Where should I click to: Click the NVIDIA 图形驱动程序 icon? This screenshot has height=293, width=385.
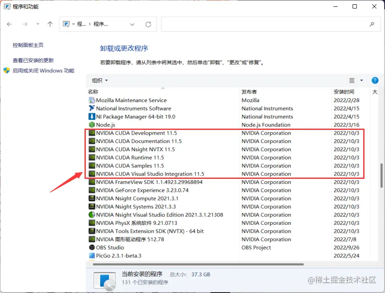[92, 239]
